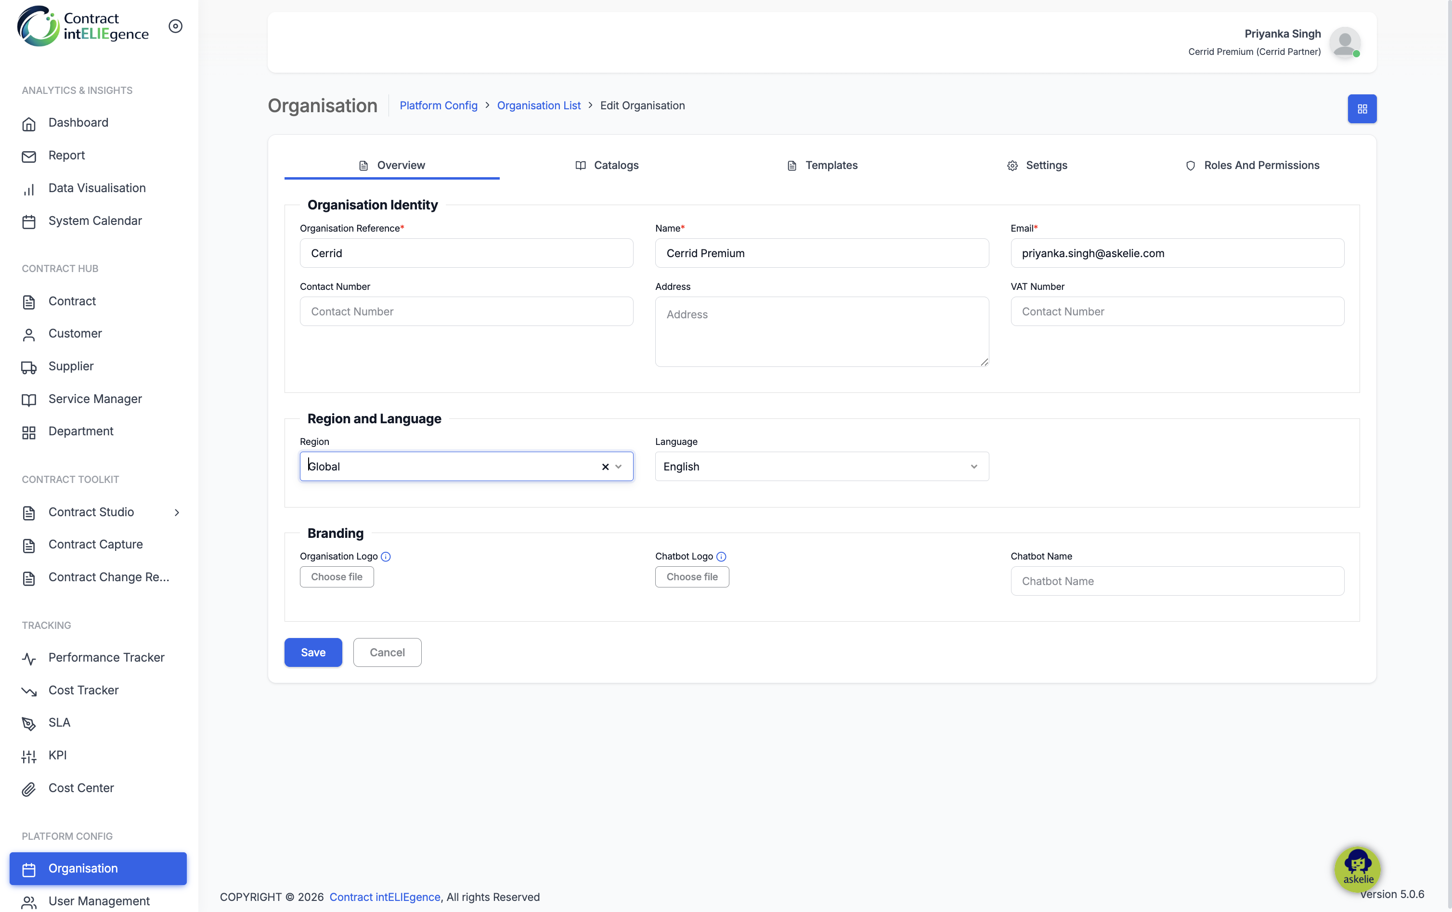
Task: Open the Region dropdown arrow
Action: point(619,466)
